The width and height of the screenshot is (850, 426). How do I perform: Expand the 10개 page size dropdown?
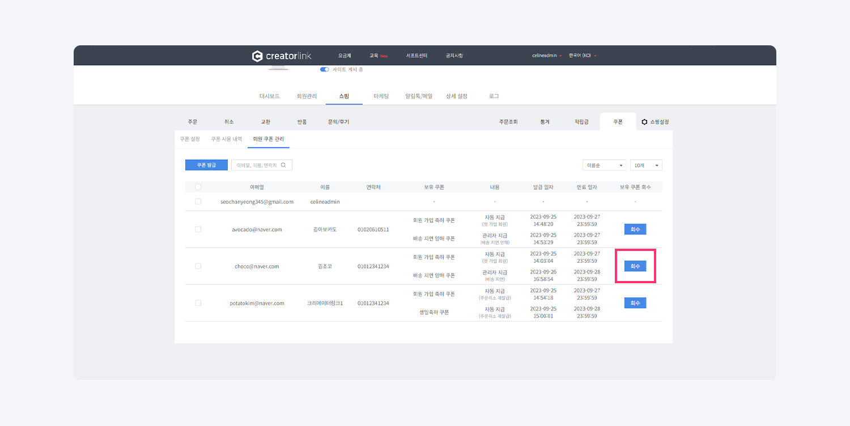646,165
